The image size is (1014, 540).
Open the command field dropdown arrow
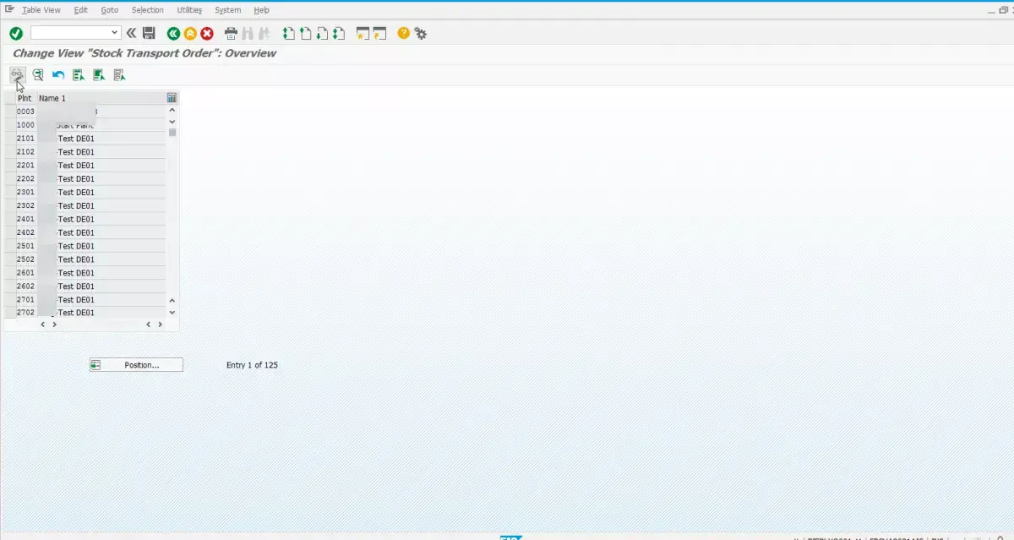coord(116,33)
